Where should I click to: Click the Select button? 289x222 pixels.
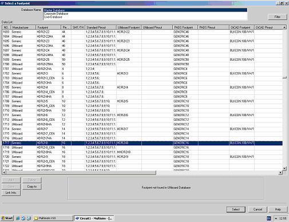pos(236,209)
